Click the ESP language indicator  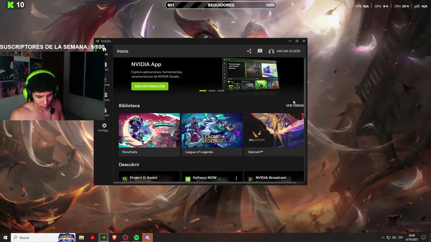click(x=401, y=238)
